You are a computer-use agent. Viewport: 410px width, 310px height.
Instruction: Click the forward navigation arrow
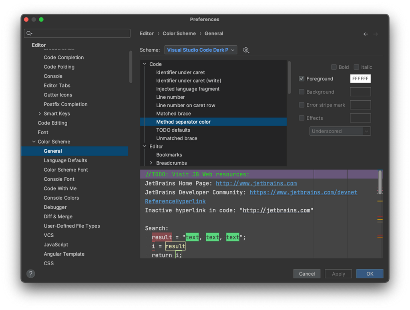pos(376,34)
